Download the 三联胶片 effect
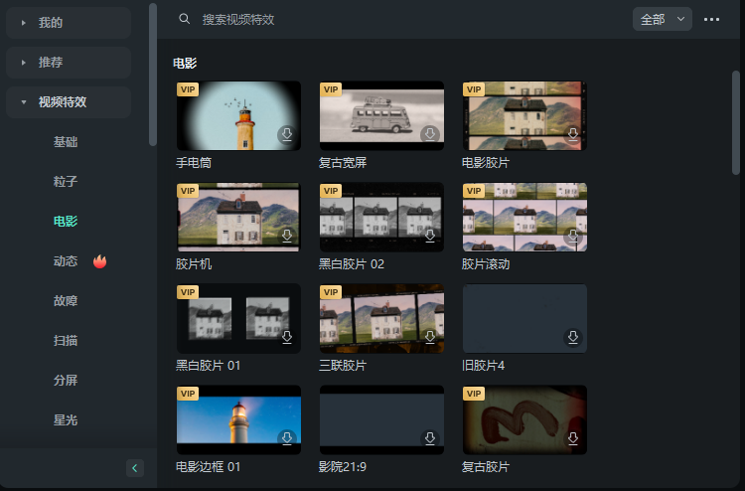The height and width of the screenshot is (491, 745). click(430, 338)
